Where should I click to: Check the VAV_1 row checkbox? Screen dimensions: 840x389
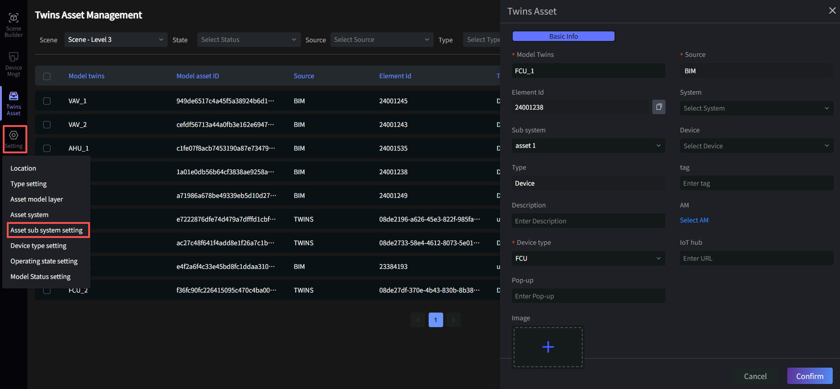tap(47, 101)
